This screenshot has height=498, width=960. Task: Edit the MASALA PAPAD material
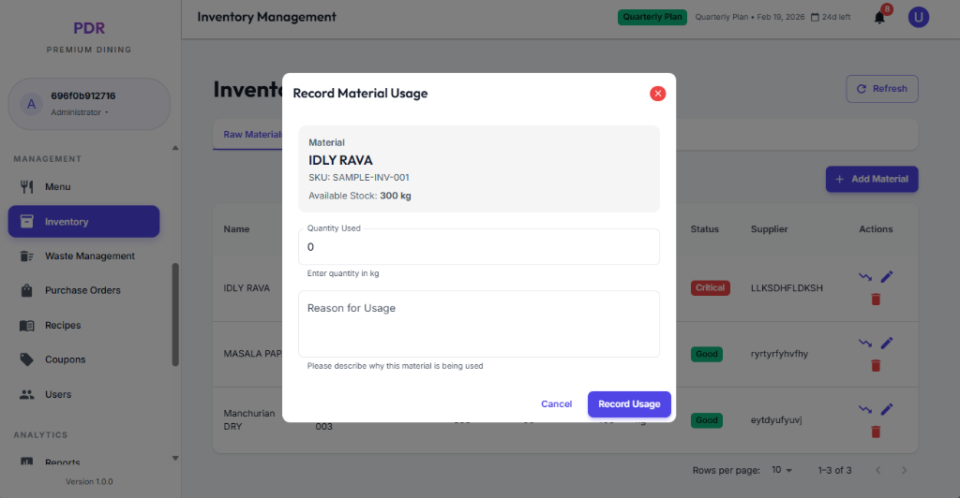click(x=887, y=343)
